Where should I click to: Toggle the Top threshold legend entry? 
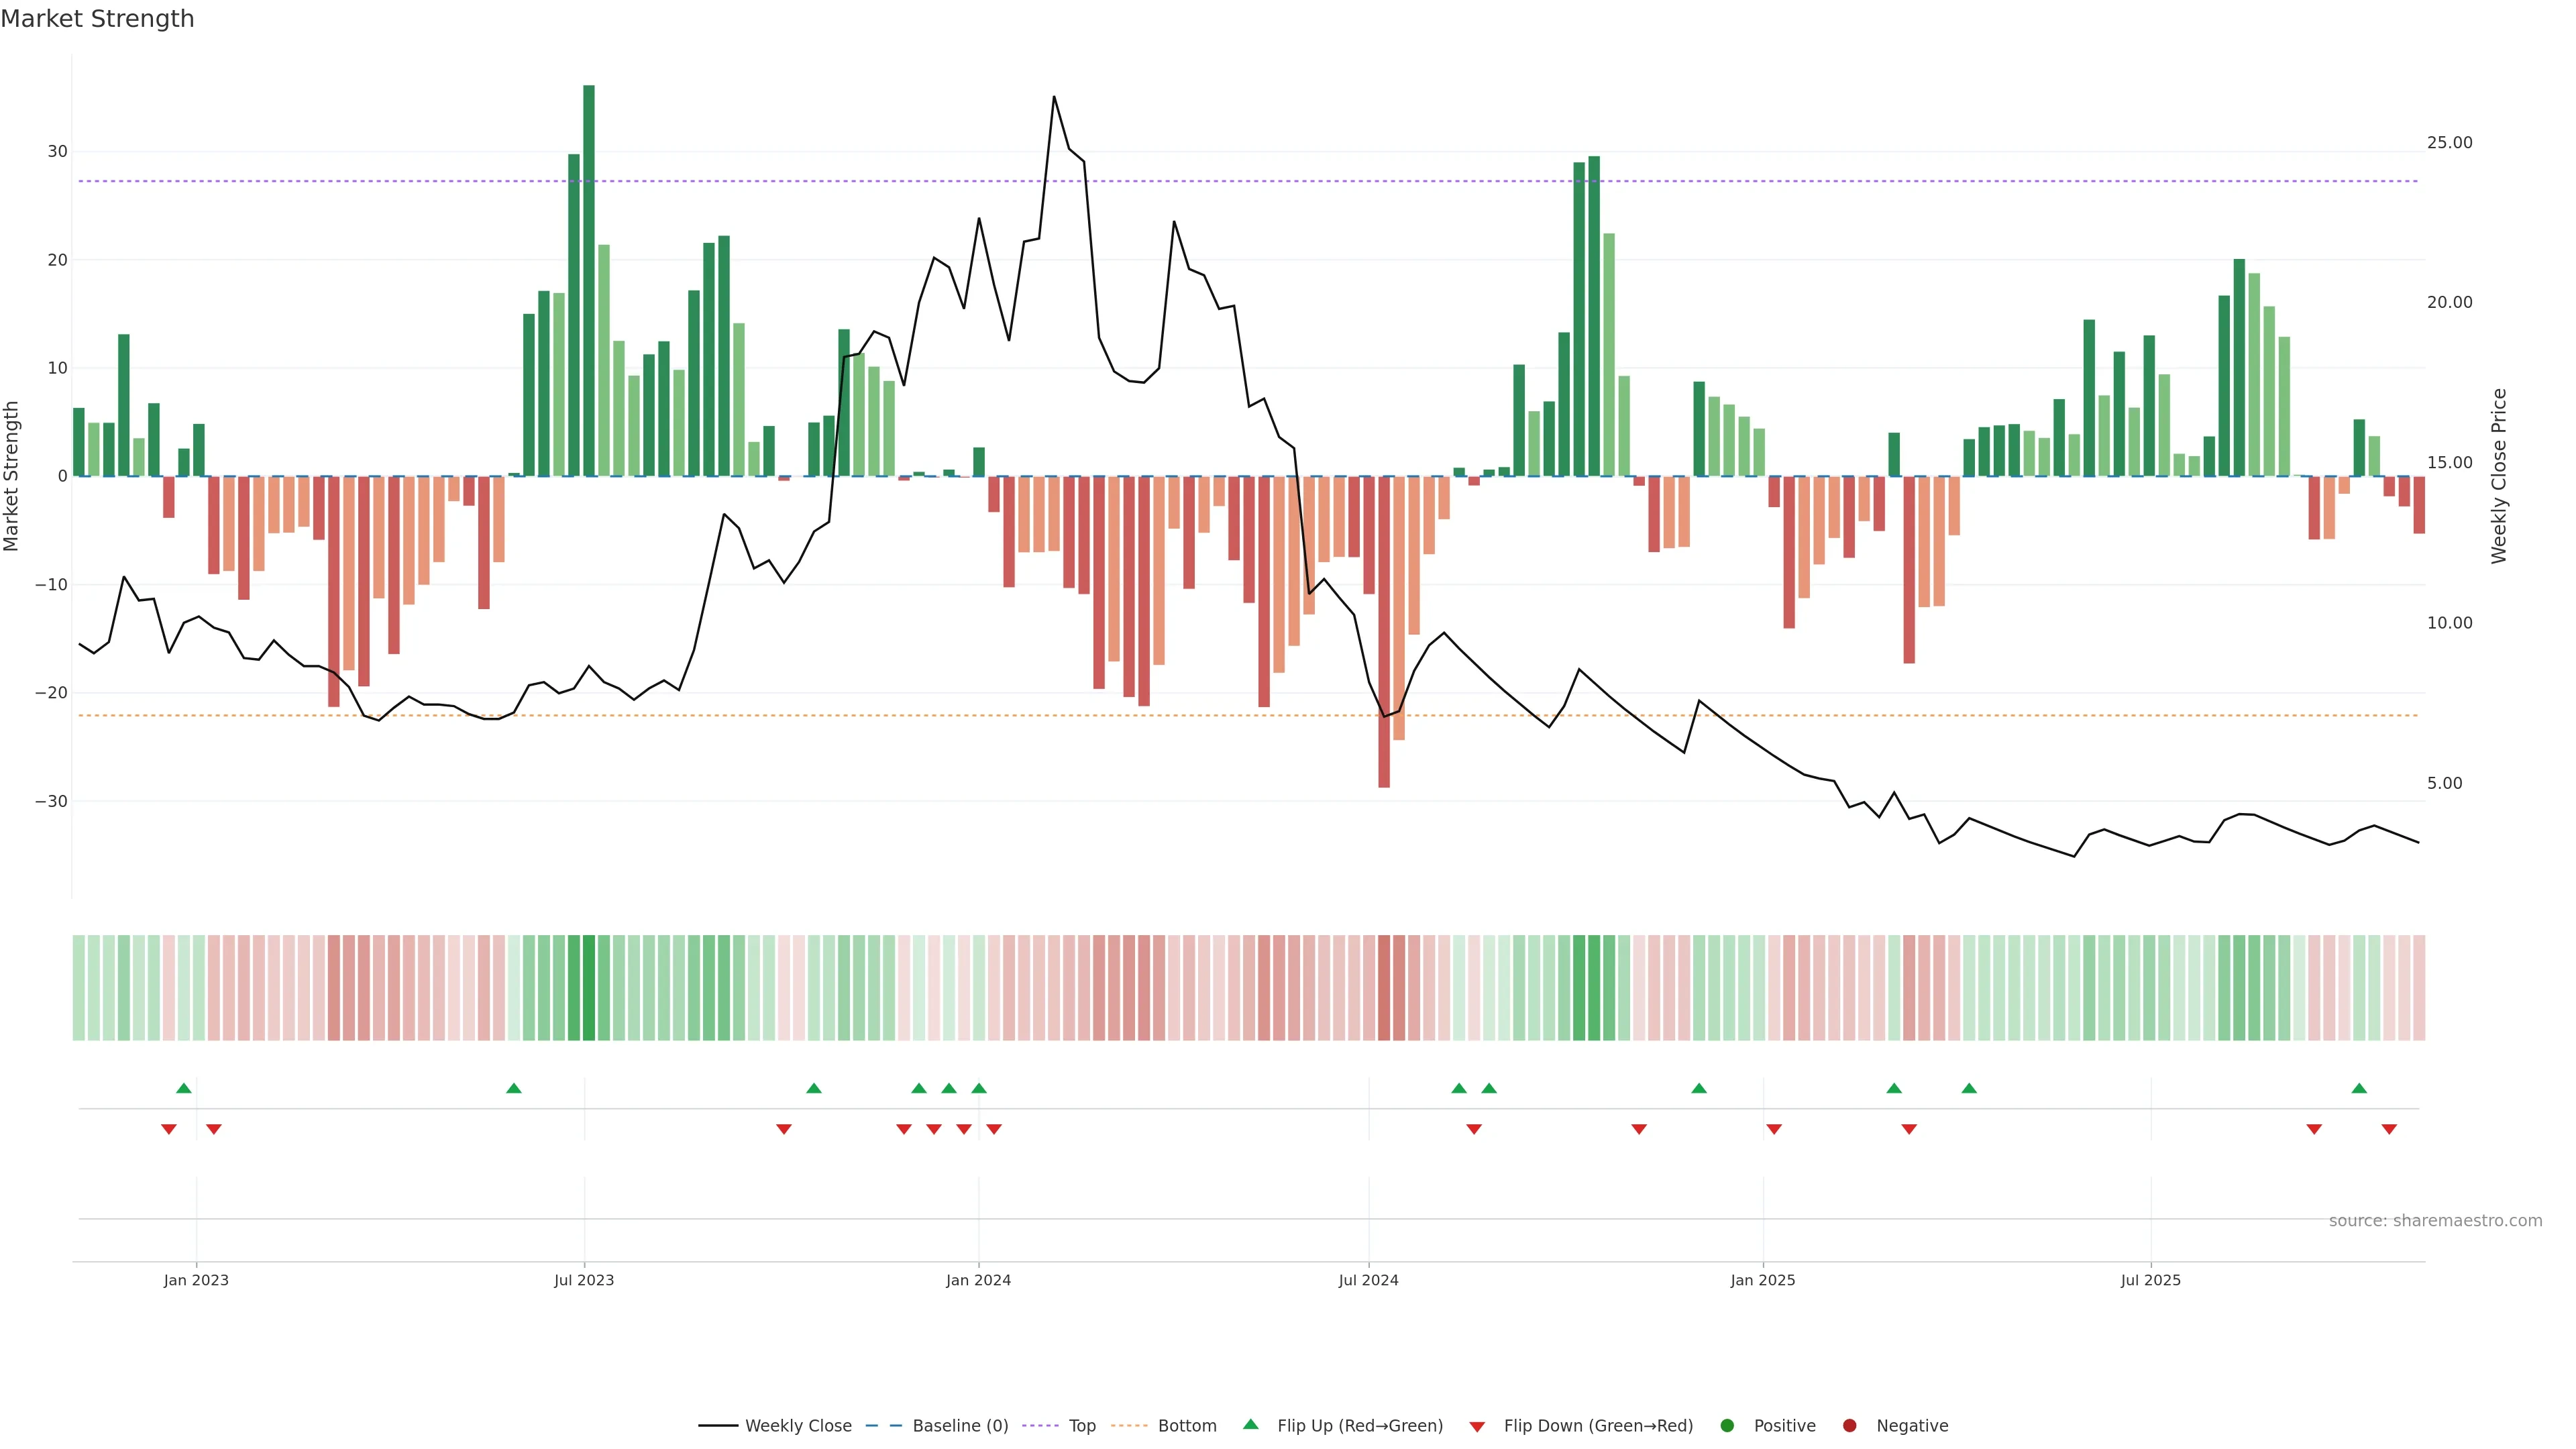(1081, 1426)
